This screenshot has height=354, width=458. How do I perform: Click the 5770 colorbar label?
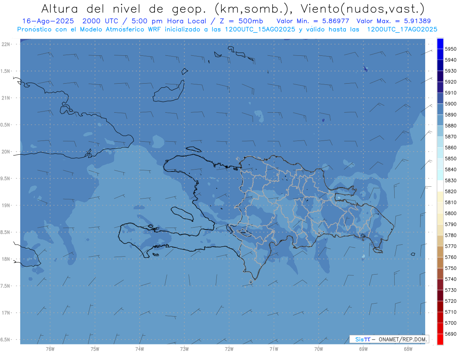[x=450, y=246]
